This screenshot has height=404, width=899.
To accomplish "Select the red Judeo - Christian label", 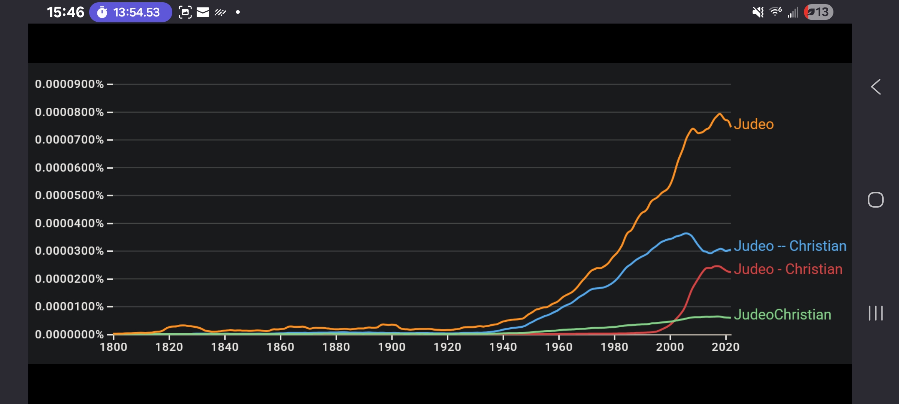I will 788,269.
